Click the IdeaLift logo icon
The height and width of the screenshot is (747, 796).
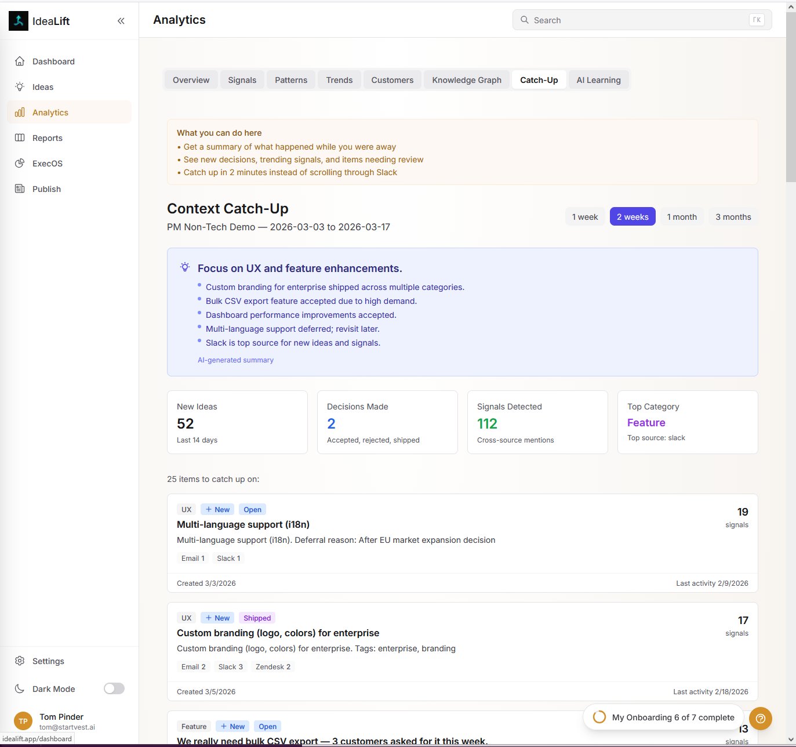tap(19, 21)
